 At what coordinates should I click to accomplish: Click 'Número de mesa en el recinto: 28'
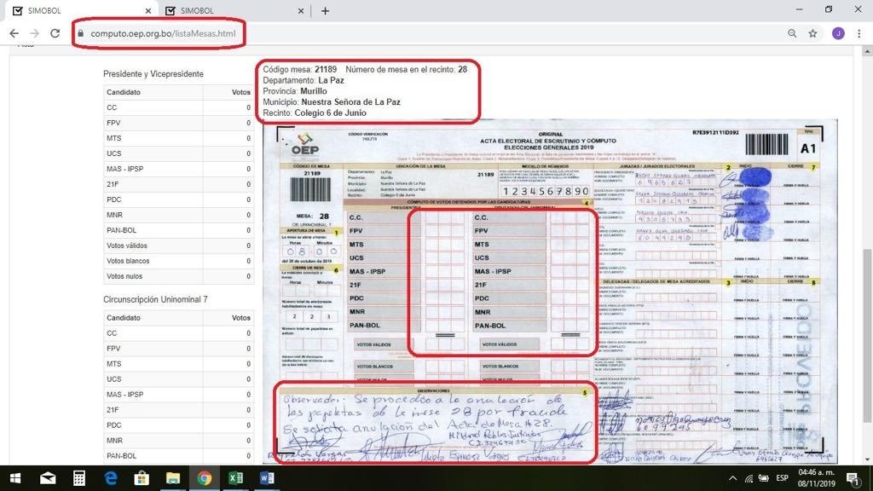(407, 70)
